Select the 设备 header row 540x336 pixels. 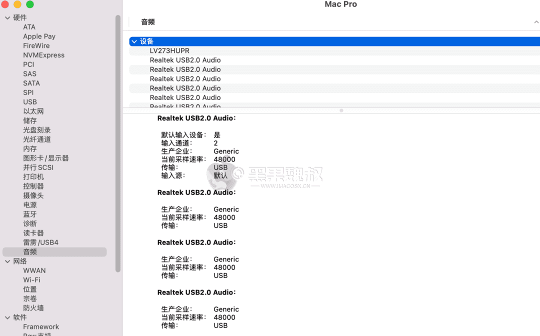coord(334,41)
